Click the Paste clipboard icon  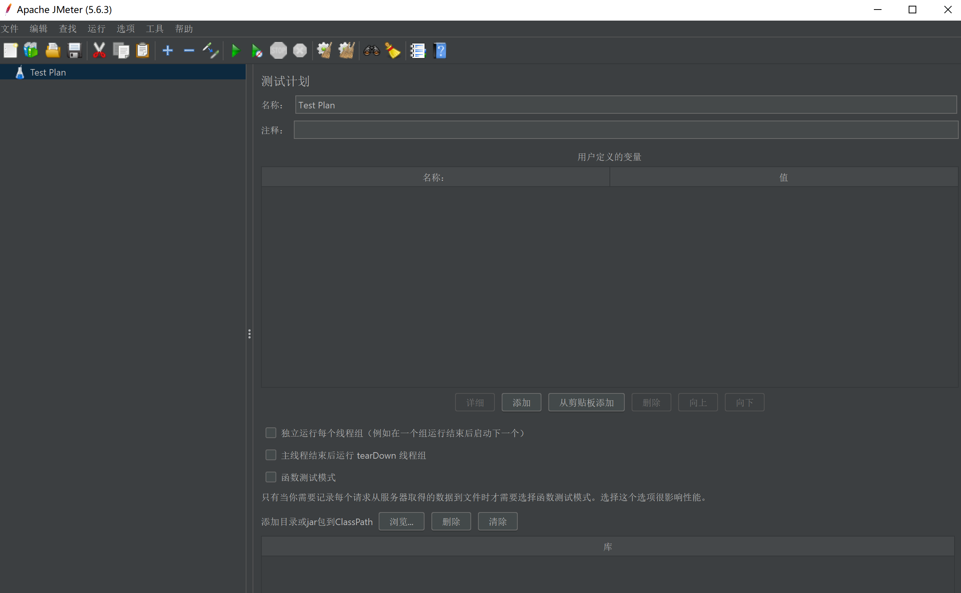point(143,51)
